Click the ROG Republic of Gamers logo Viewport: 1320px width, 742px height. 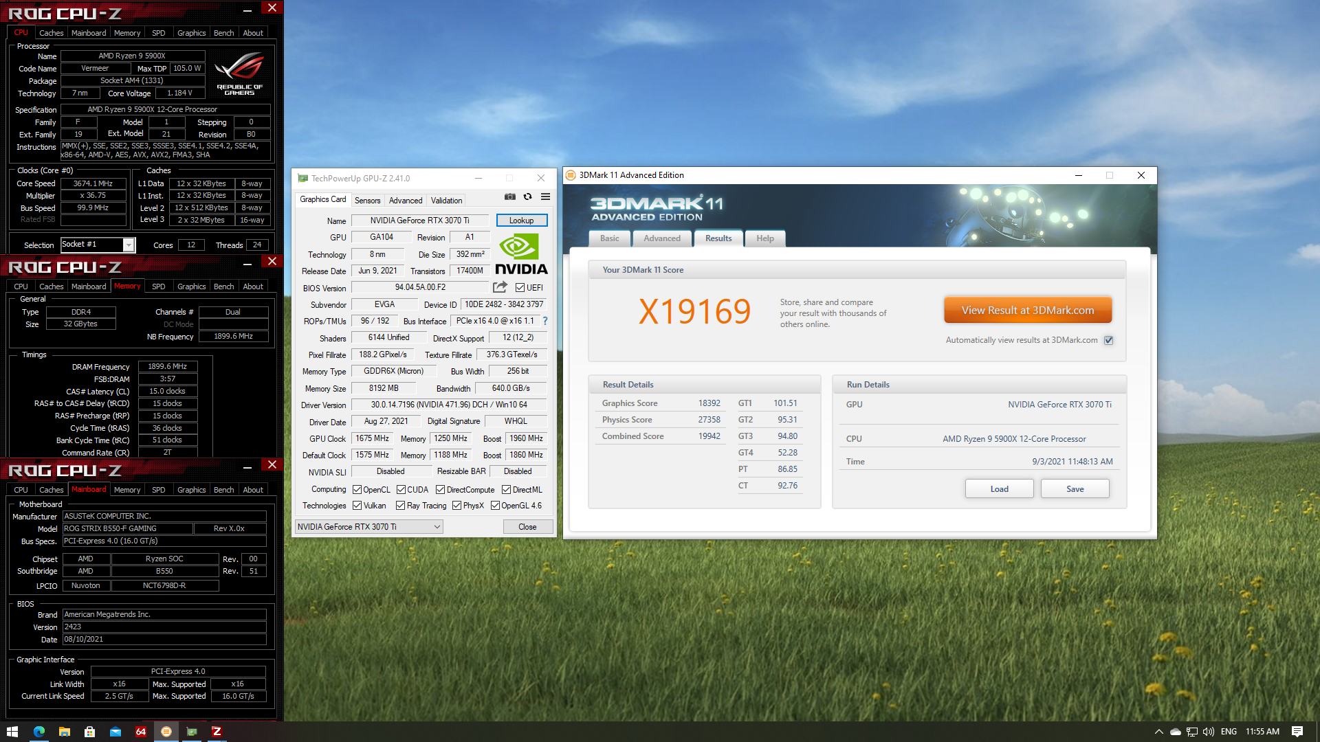239,74
